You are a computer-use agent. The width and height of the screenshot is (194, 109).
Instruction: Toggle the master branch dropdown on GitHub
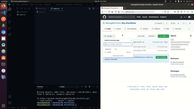109,36
